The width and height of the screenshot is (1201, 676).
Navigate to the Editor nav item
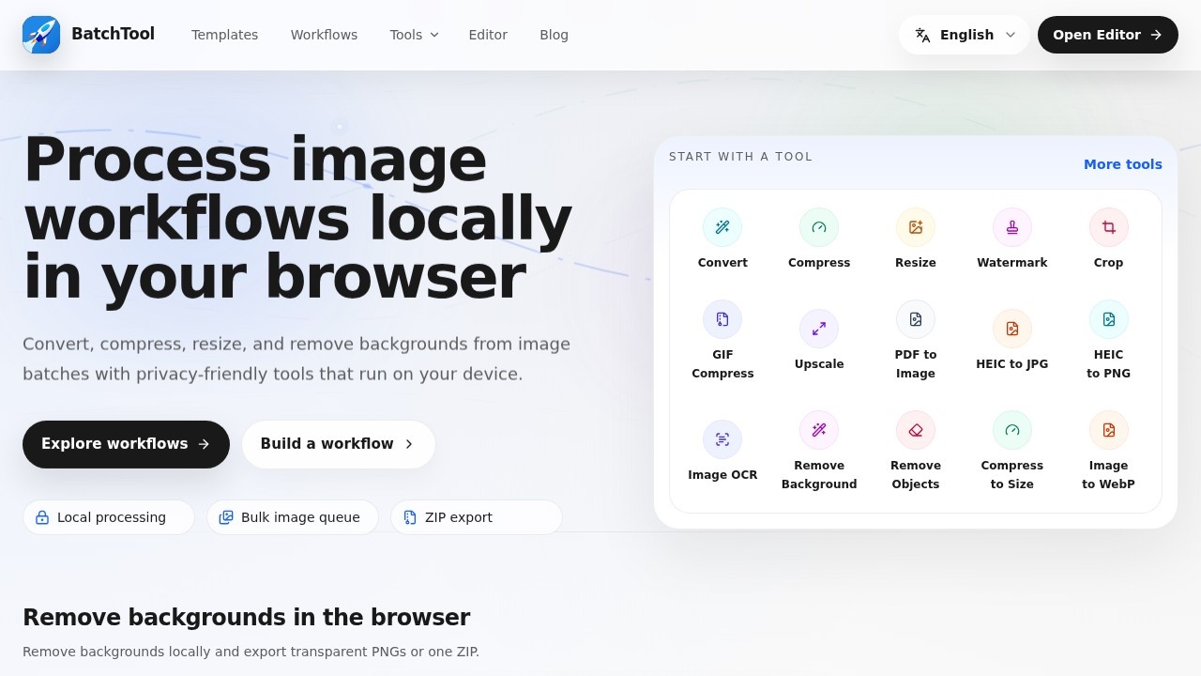[x=488, y=35]
